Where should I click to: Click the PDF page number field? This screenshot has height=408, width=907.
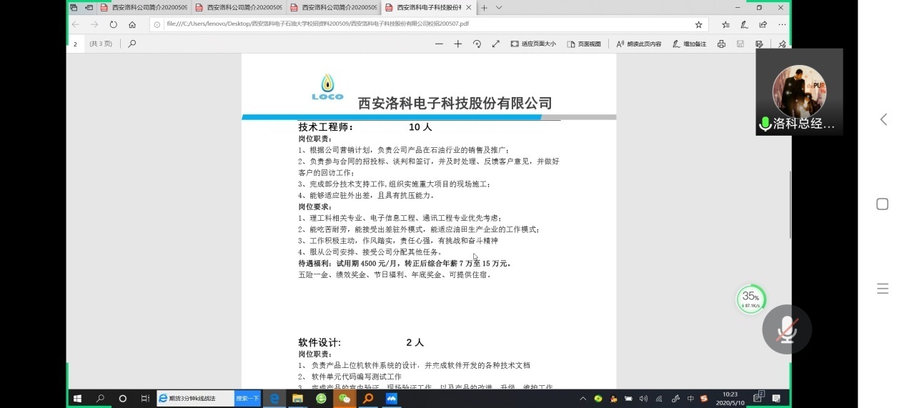click(76, 44)
